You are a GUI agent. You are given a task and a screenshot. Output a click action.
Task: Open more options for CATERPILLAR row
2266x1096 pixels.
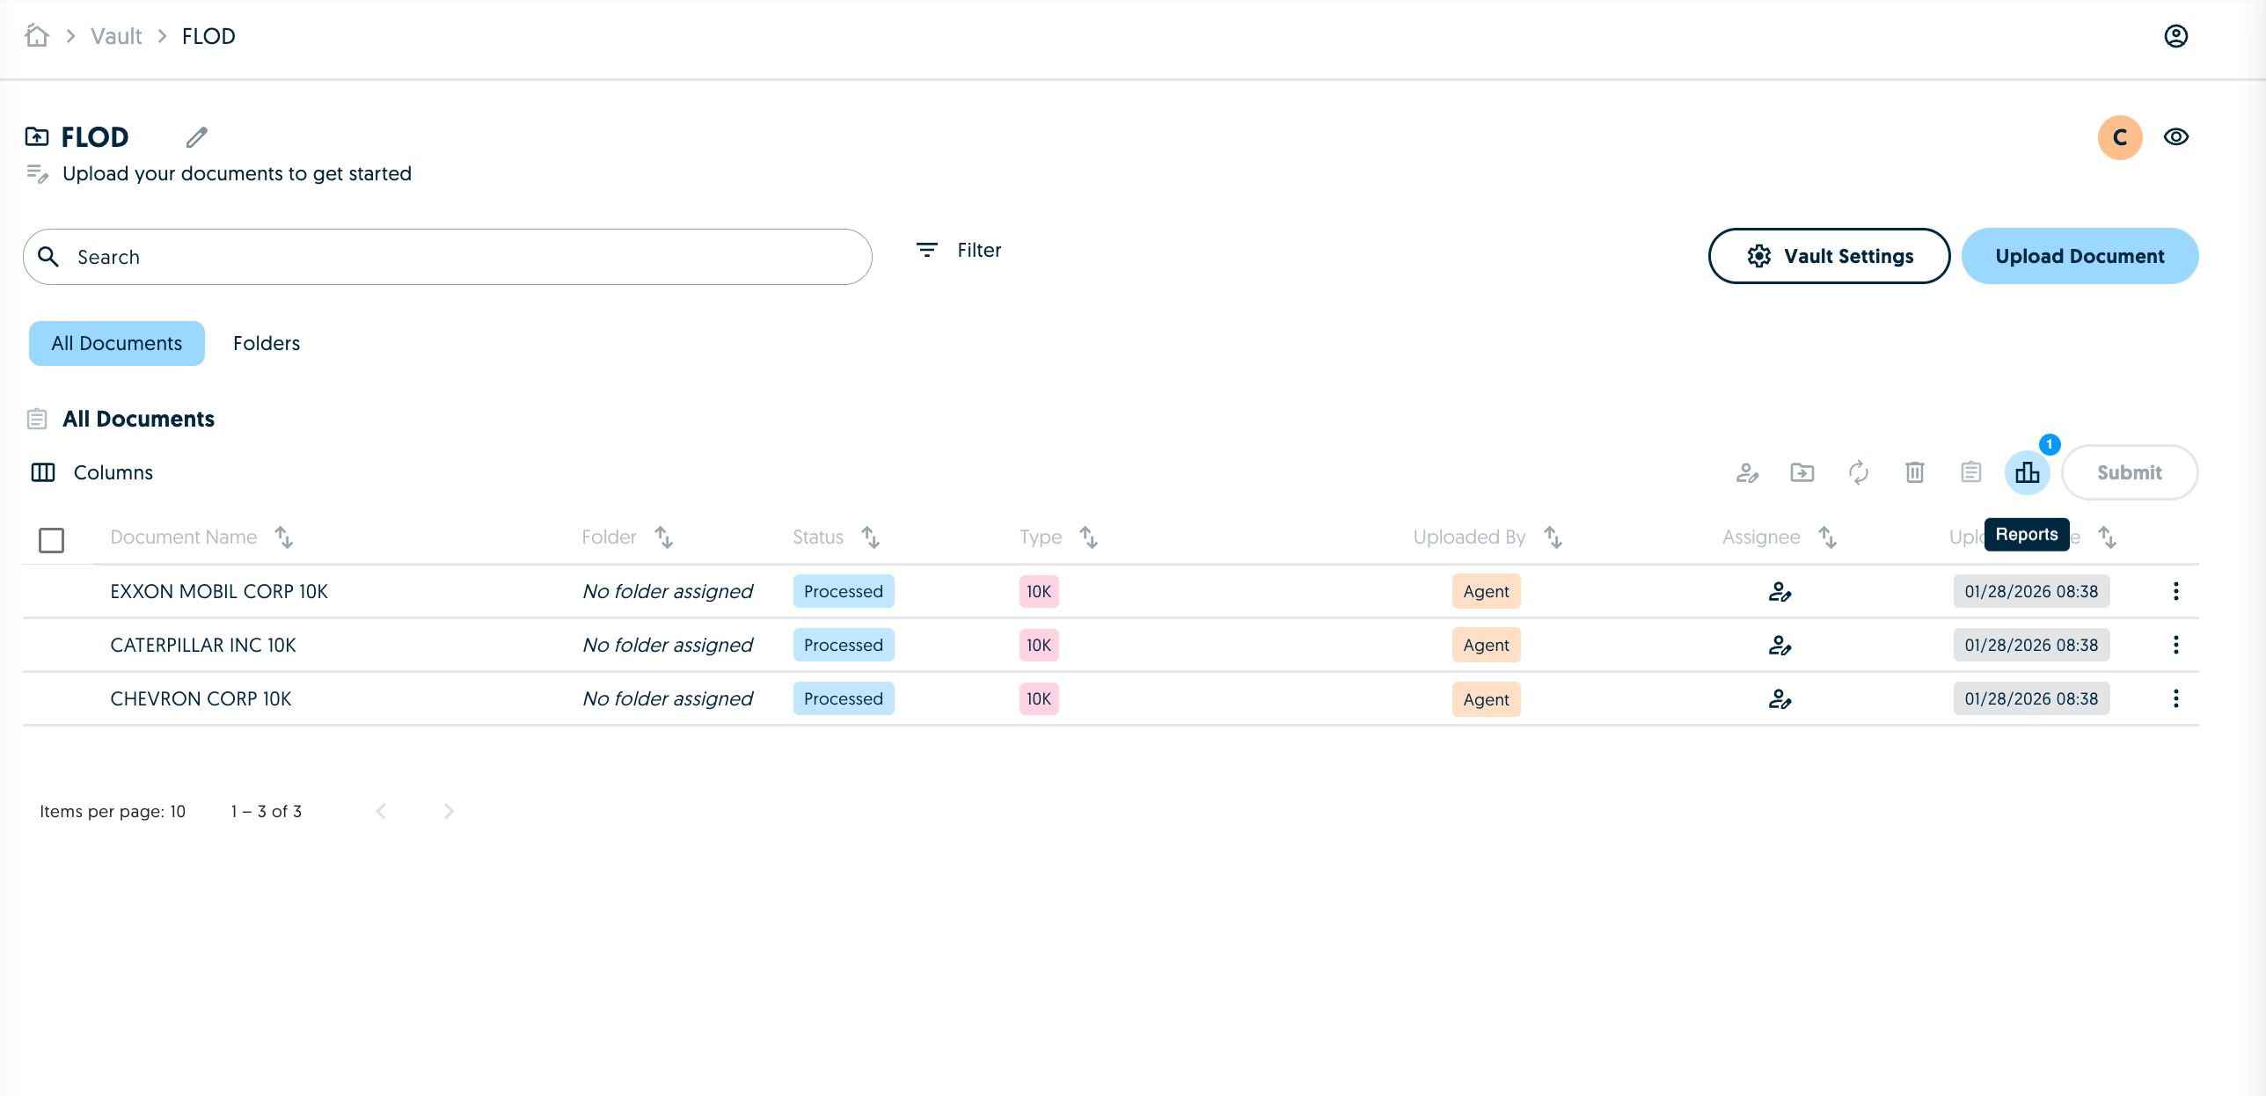click(2175, 646)
